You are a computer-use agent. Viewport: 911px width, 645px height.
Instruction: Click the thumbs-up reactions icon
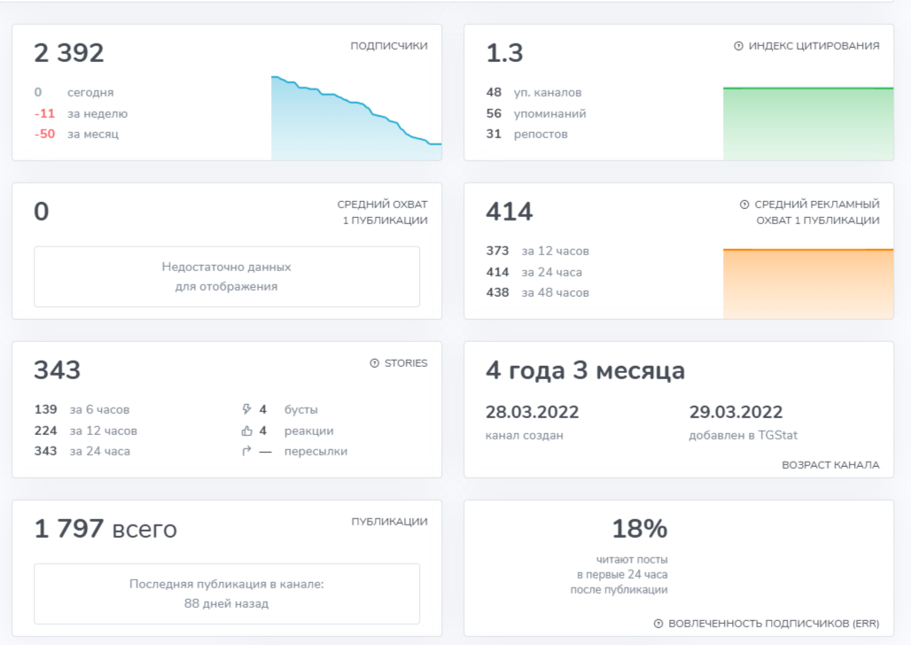point(247,431)
